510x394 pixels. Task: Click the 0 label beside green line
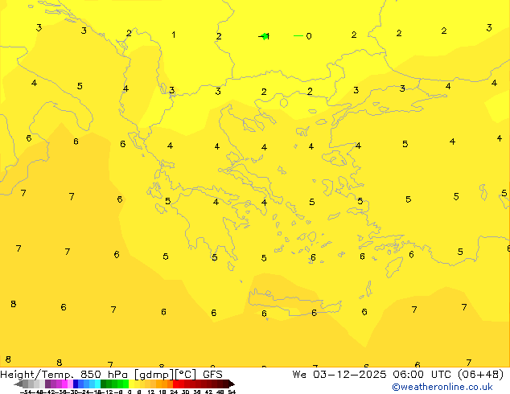click(309, 36)
